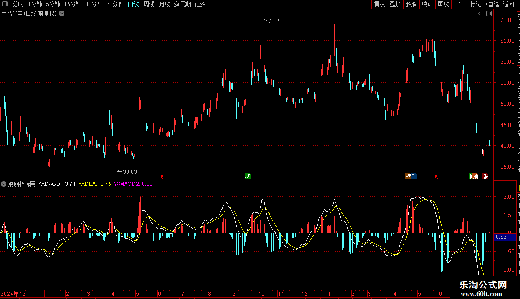The height and width of the screenshot is (299, 520).
Task: Click the orange 预 event marker
Action: tap(476, 176)
